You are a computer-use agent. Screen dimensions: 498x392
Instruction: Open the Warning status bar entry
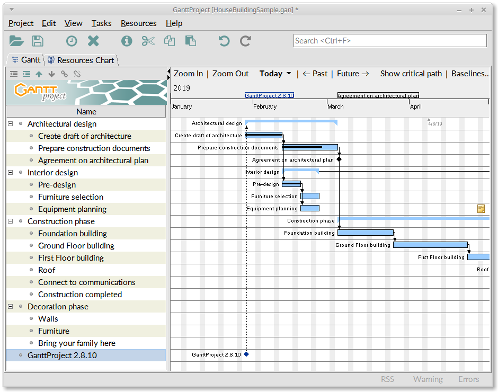pyautogui.click(x=428, y=379)
